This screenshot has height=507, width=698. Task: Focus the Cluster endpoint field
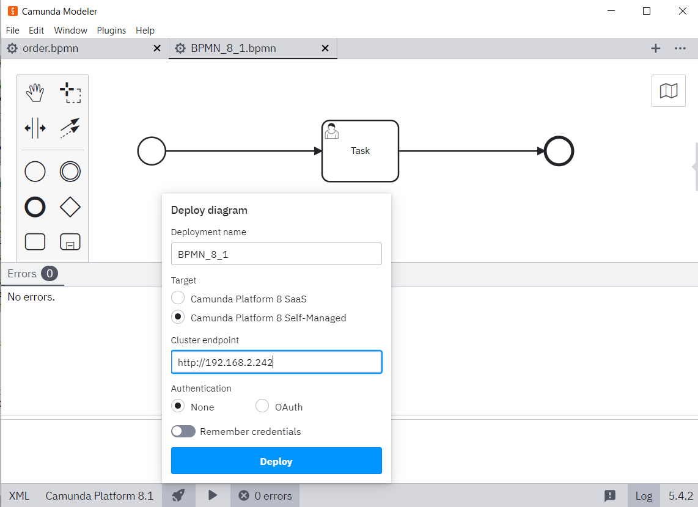tap(276, 362)
